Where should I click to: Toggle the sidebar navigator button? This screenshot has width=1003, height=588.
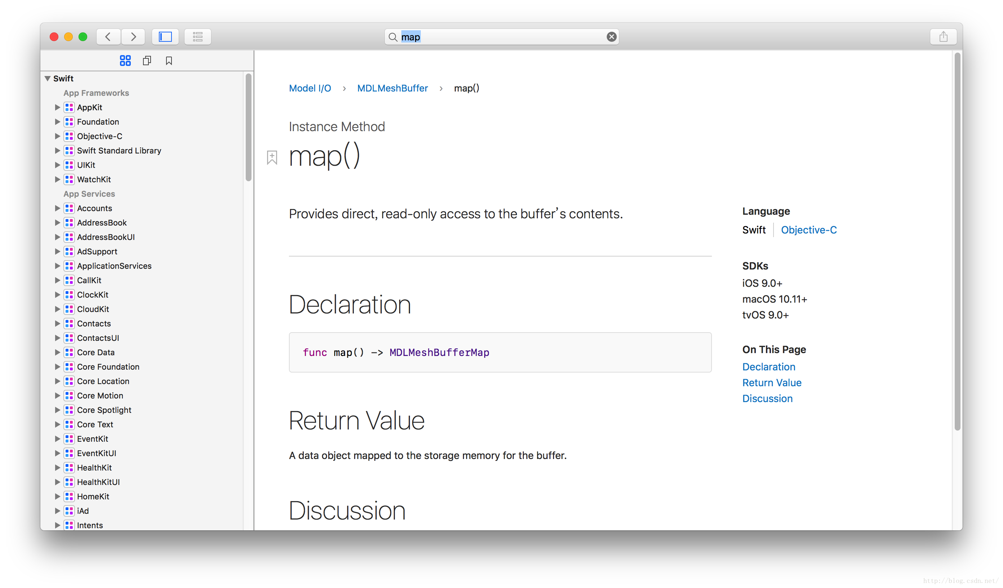coord(165,37)
